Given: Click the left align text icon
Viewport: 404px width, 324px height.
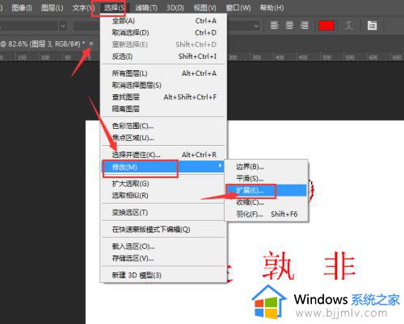Looking at the screenshot, I should pos(275,26).
